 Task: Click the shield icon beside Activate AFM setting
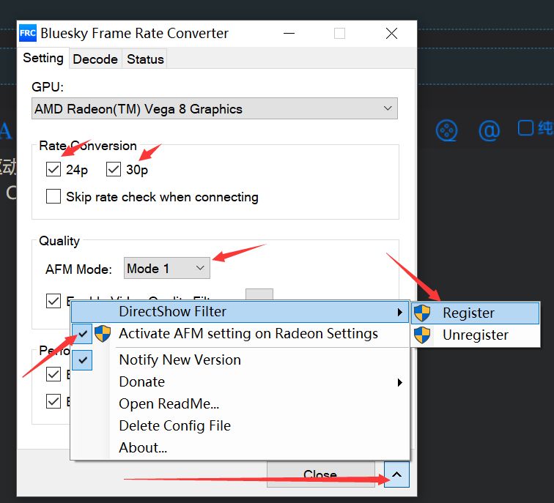point(103,335)
